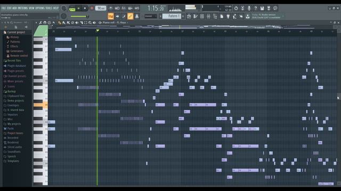The width and height of the screenshot is (341, 191).
Task: Click the tempo tapper person icon
Action: (234, 16)
